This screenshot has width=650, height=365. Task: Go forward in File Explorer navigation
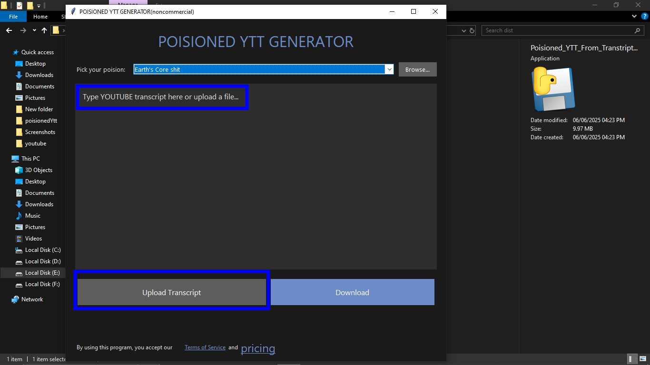[x=23, y=30]
